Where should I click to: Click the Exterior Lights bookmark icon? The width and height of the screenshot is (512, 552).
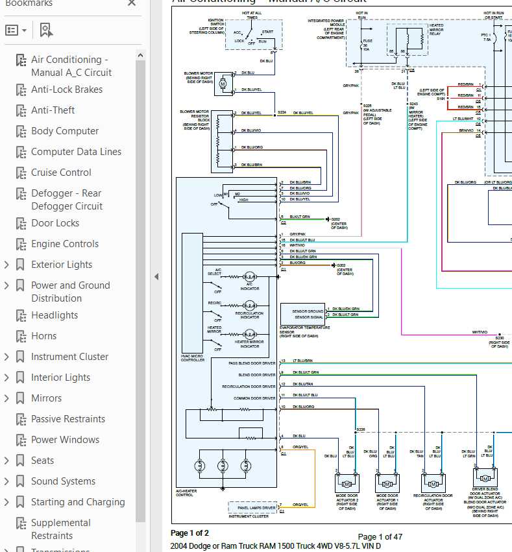20,265
